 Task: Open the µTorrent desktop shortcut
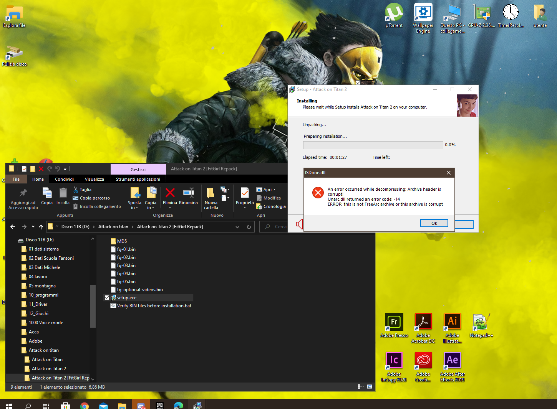pos(394,15)
